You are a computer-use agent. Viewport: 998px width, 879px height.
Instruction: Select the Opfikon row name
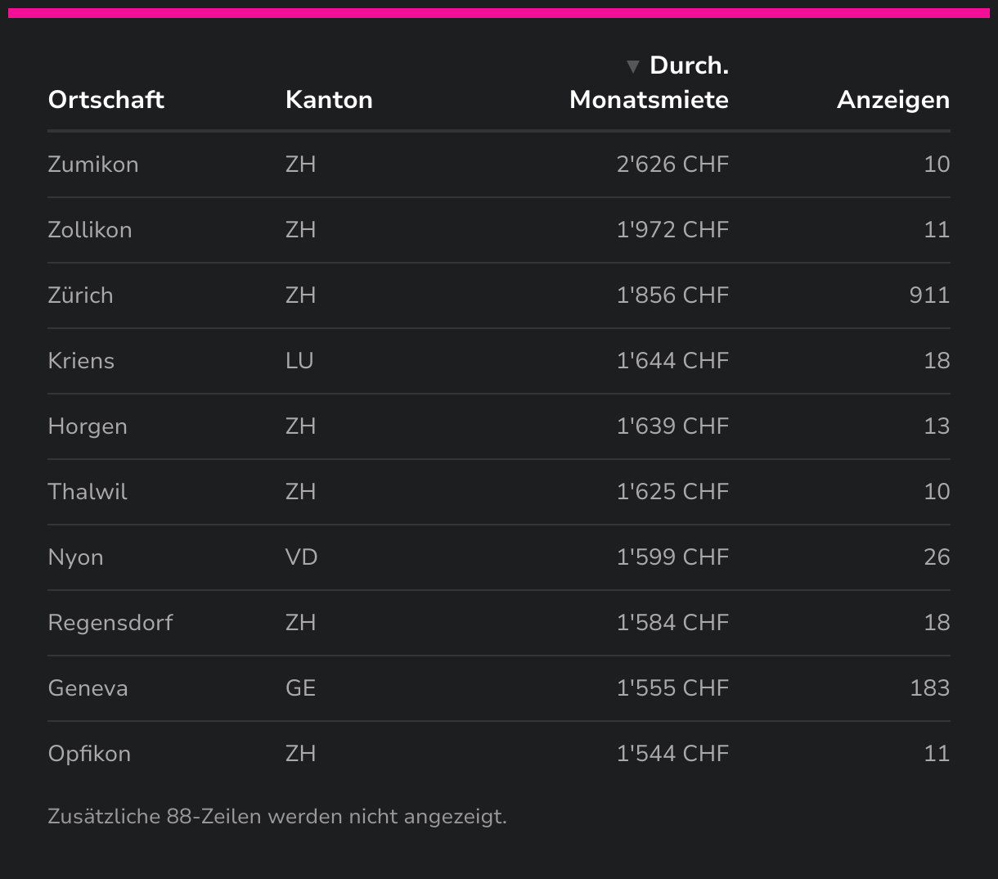pos(89,754)
